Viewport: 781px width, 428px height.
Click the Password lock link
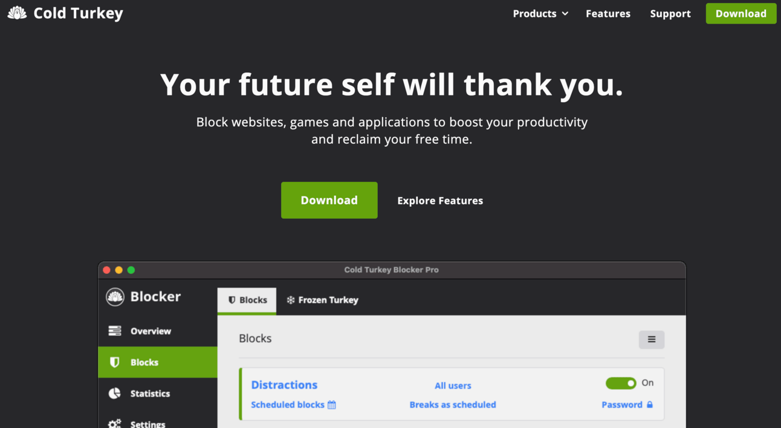[627, 405]
